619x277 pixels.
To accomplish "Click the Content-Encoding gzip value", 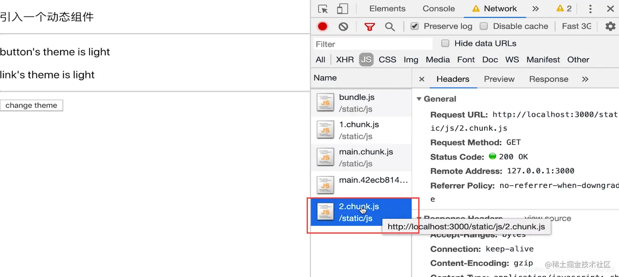I will coord(523,263).
